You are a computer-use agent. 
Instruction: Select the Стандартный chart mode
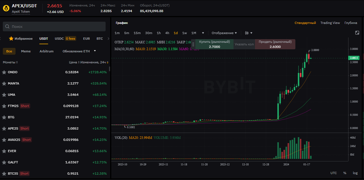pyautogui.click(x=305, y=23)
